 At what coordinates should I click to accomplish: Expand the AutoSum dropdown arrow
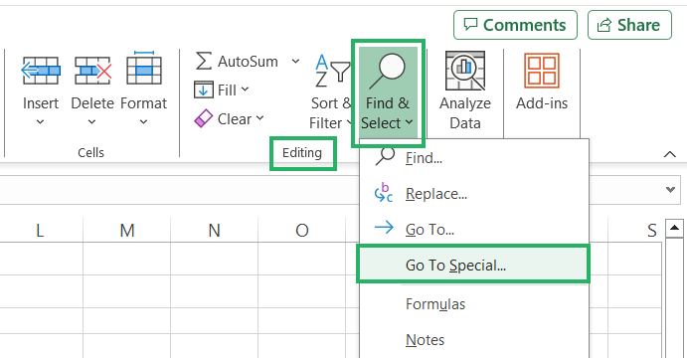(295, 62)
